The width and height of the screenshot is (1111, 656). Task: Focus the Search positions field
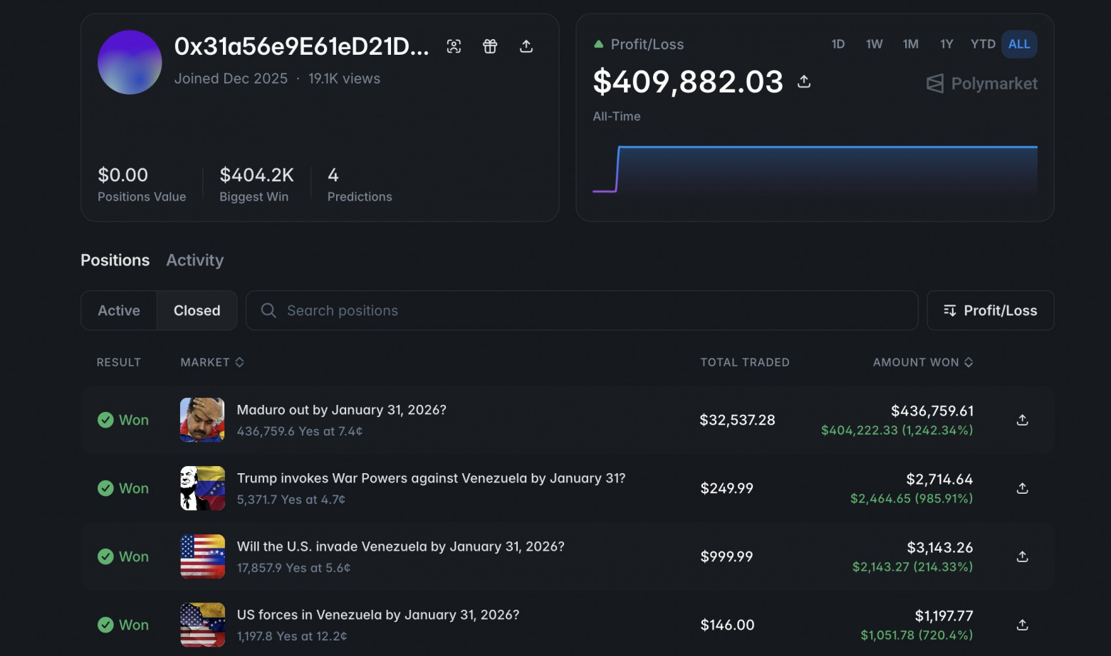[582, 310]
